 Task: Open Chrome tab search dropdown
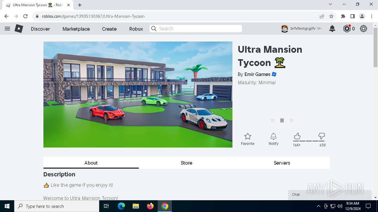click(x=330, y=4)
